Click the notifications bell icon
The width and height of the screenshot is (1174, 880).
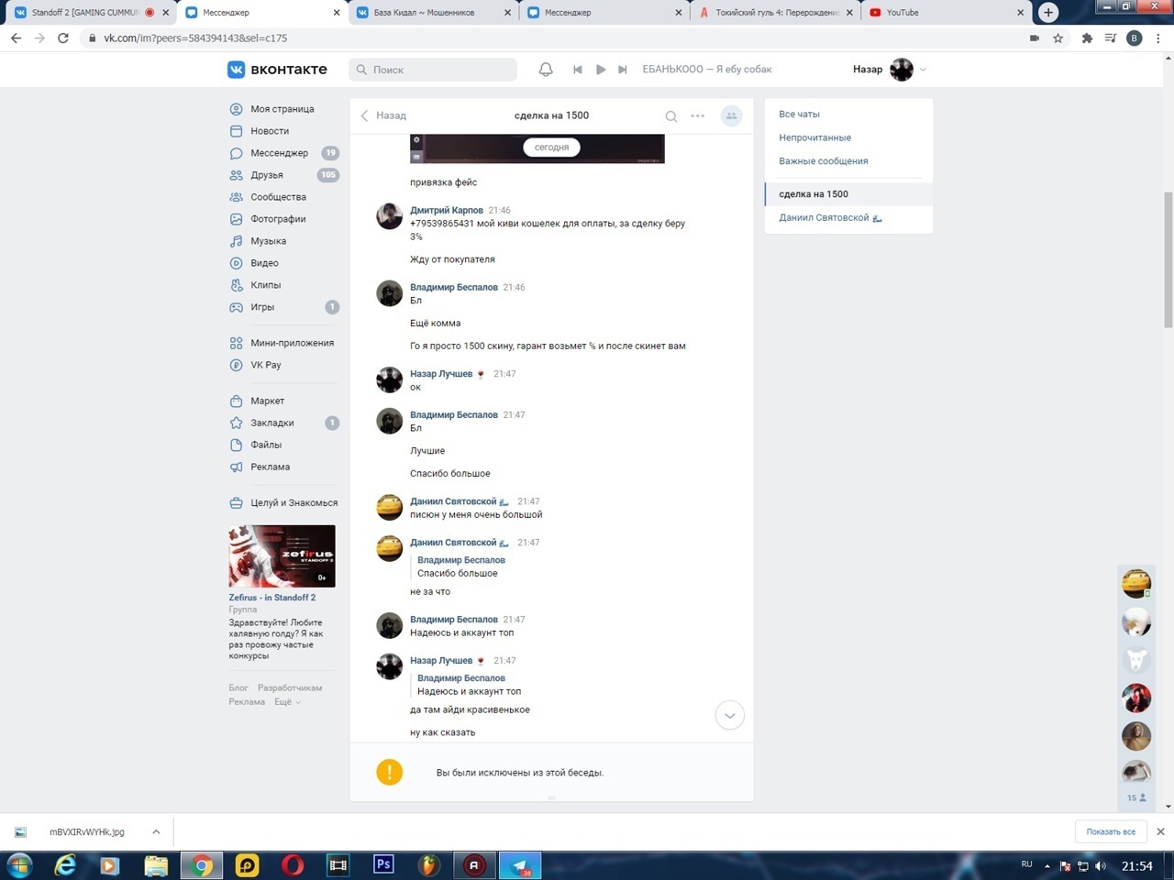click(546, 70)
